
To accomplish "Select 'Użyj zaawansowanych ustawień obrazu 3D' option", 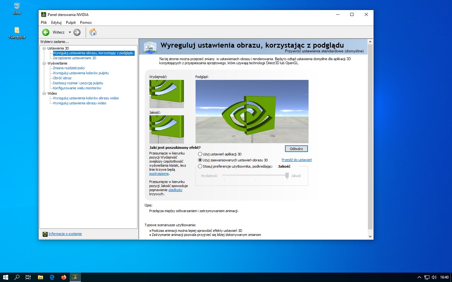I will 200,160.
